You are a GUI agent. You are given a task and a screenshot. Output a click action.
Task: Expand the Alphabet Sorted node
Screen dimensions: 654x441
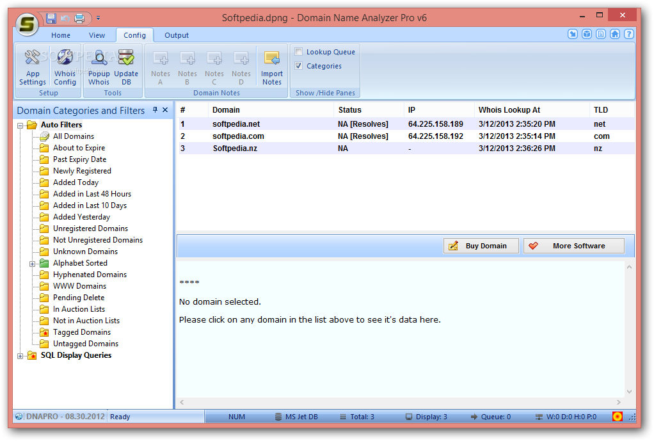(32, 264)
